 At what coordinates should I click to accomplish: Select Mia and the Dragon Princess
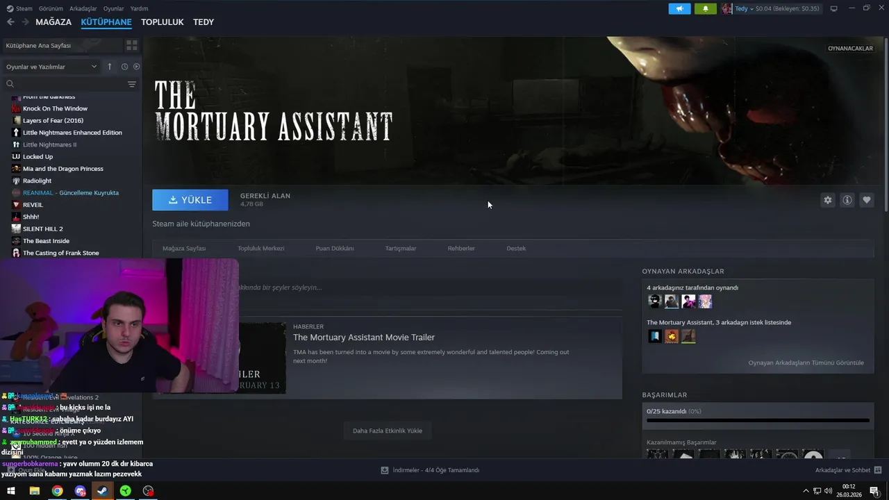click(x=63, y=169)
